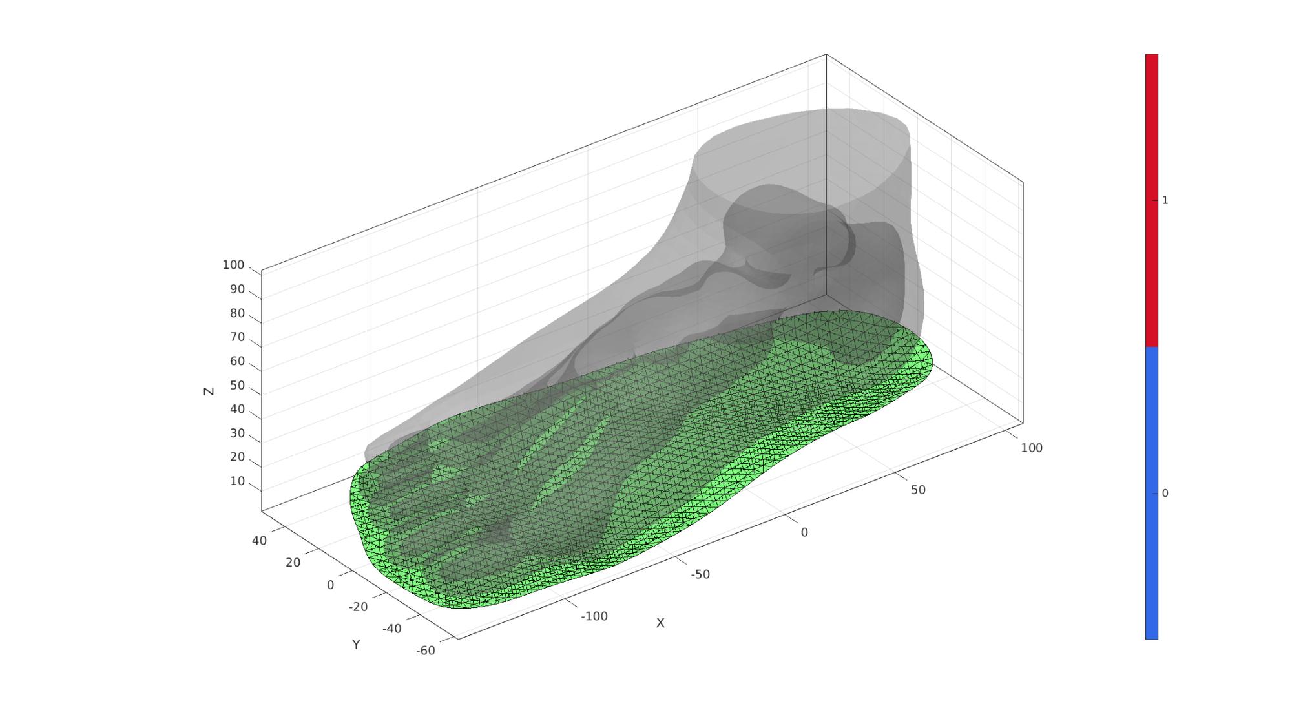Select the Z axis label
1292x719 pixels.
tap(209, 391)
